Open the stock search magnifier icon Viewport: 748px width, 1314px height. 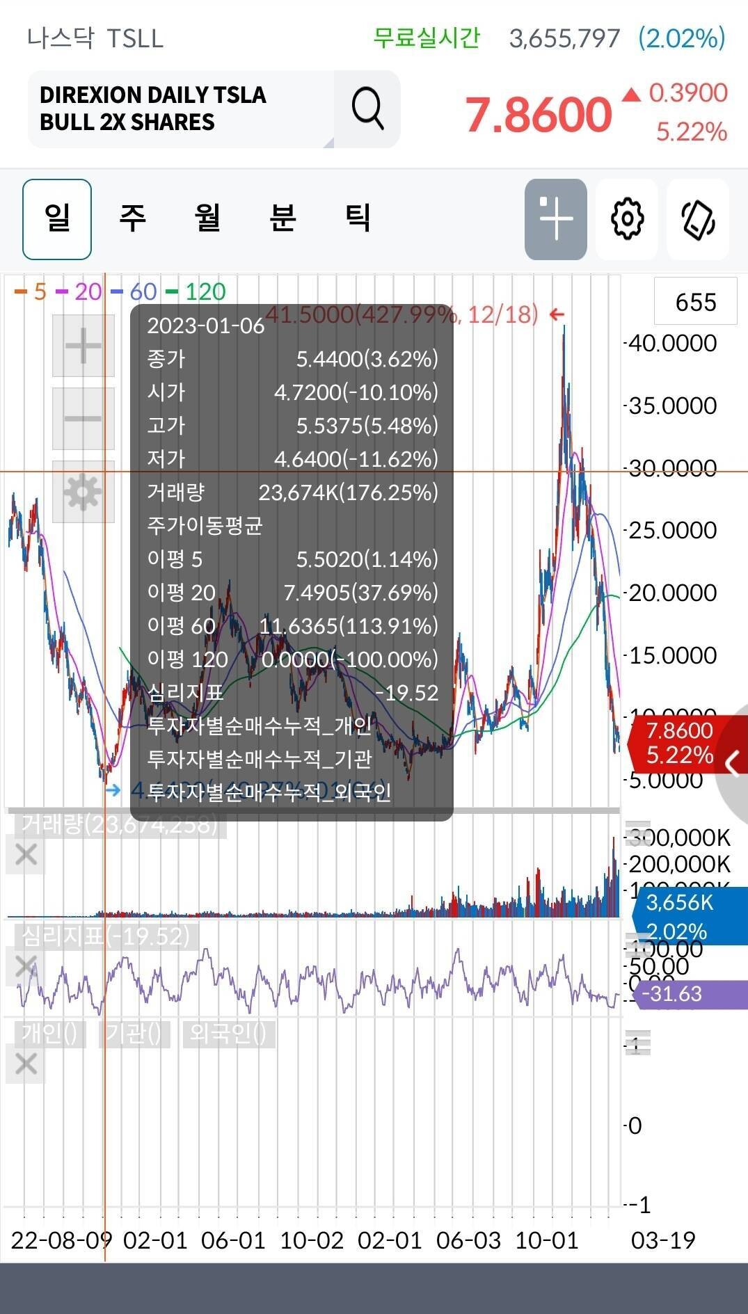(x=367, y=109)
